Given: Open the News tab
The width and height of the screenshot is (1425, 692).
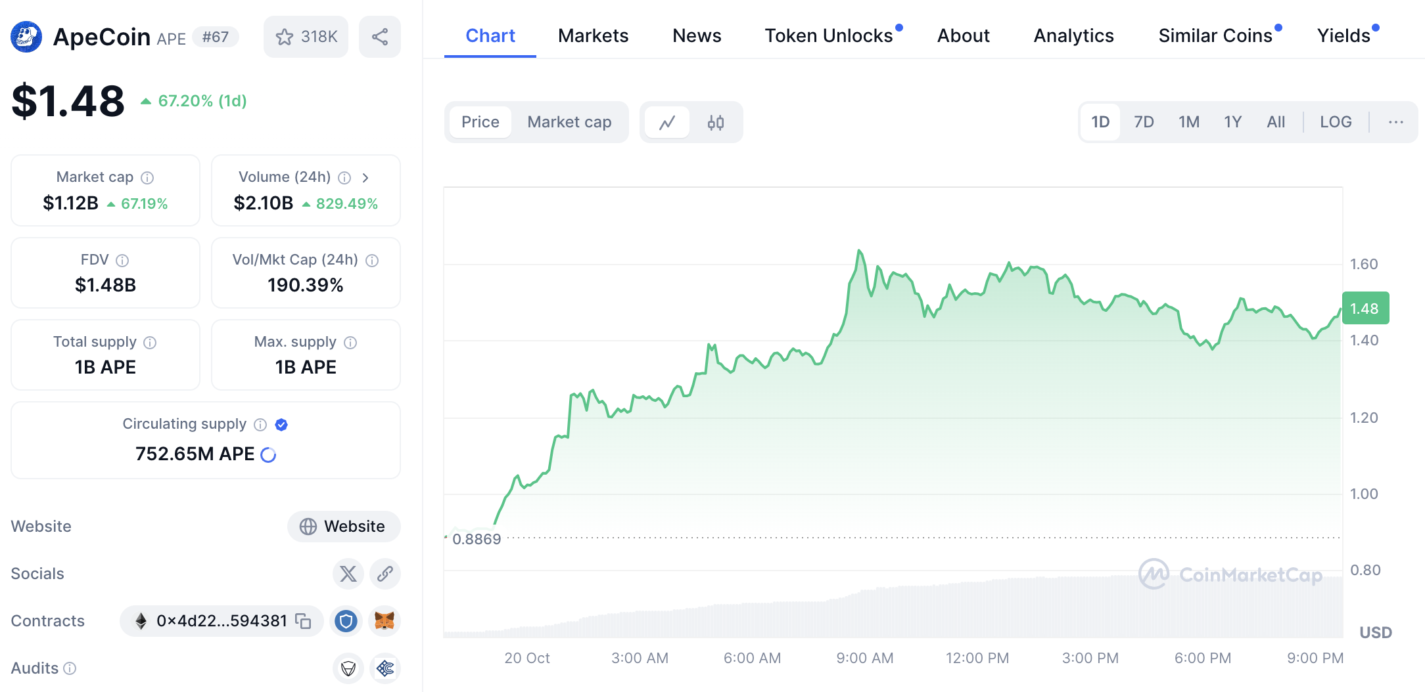Looking at the screenshot, I should tap(697, 35).
